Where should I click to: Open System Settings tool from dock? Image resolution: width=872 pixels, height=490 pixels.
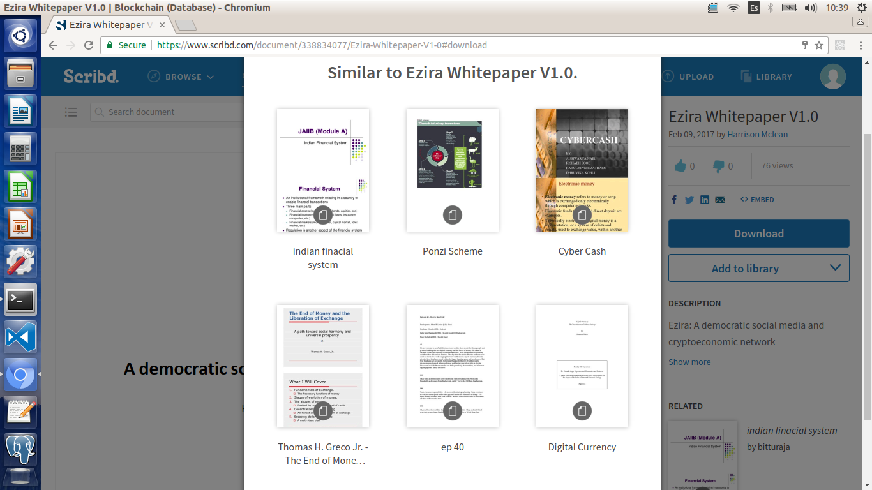tap(20, 262)
